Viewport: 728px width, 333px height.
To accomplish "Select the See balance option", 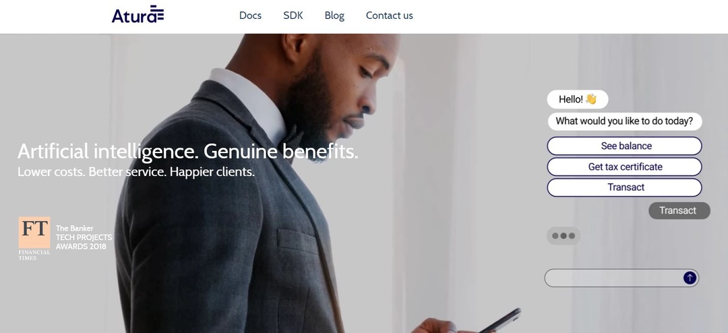I will click(624, 146).
